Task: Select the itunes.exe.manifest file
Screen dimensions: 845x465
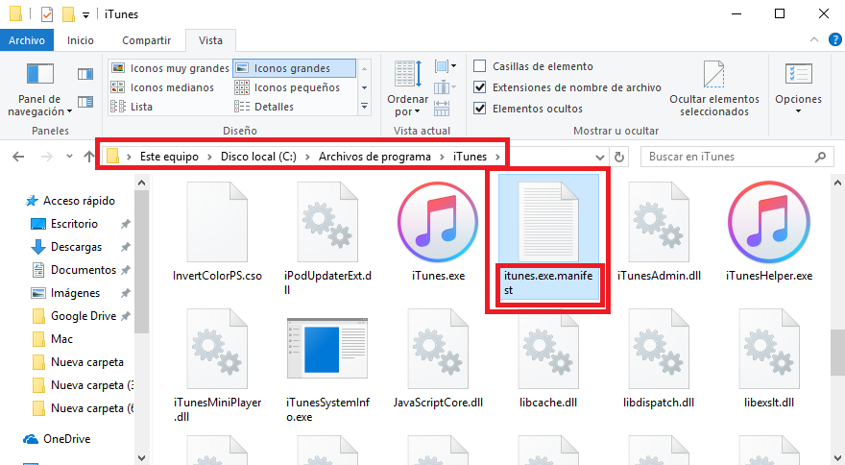Action: pos(548,236)
